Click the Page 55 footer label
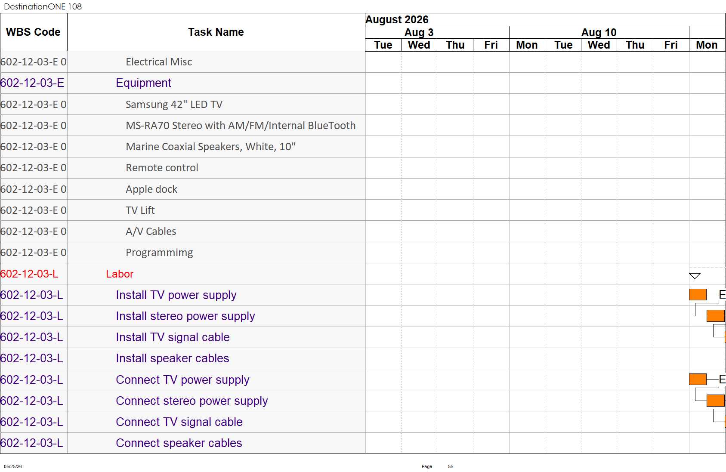The width and height of the screenshot is (726, 472). [437, 466]
